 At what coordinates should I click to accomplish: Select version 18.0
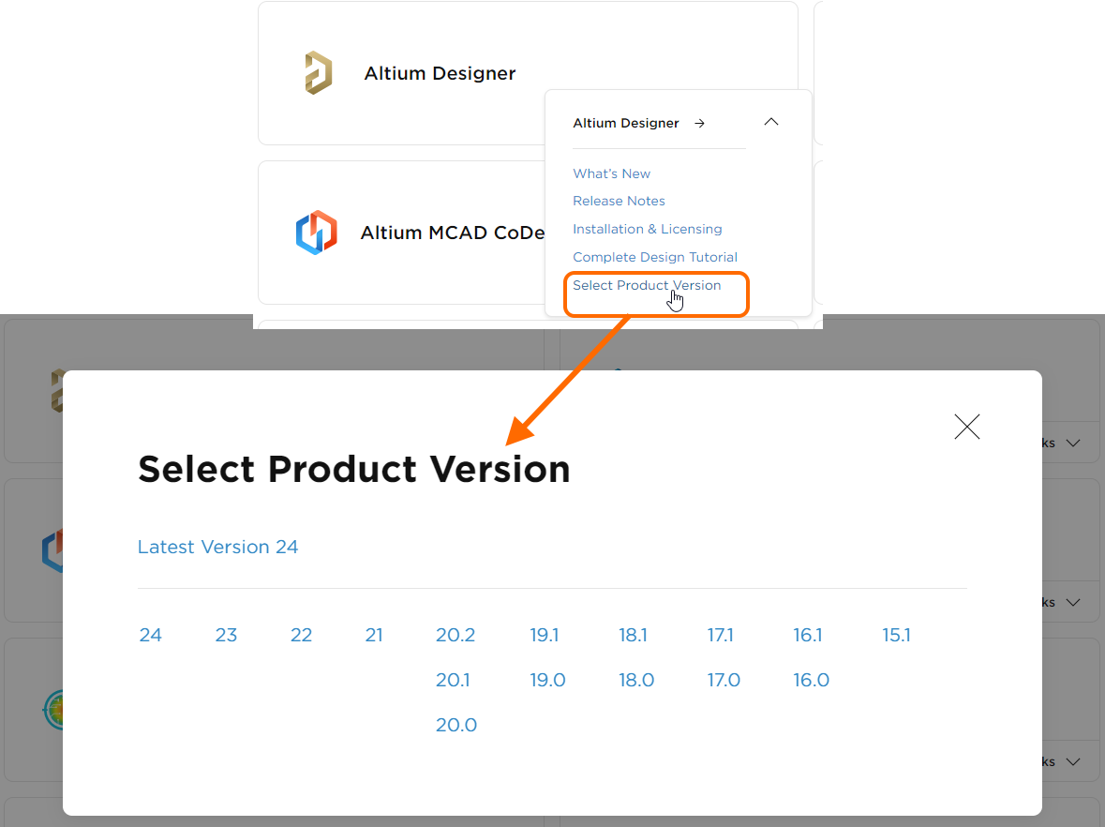pyautogui.click(x=636, y=681)
